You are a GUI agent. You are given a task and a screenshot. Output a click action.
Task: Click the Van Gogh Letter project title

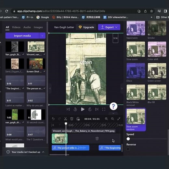(64, 27)
